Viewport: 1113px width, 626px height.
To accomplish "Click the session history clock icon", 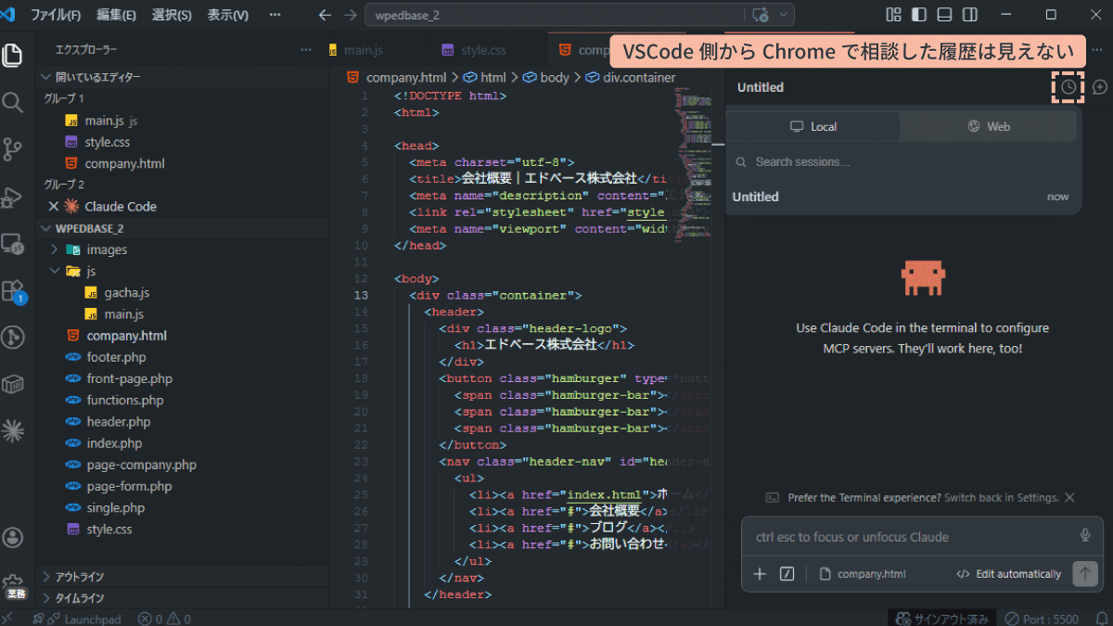I will pyautogui.click(x=1068, y=86).
